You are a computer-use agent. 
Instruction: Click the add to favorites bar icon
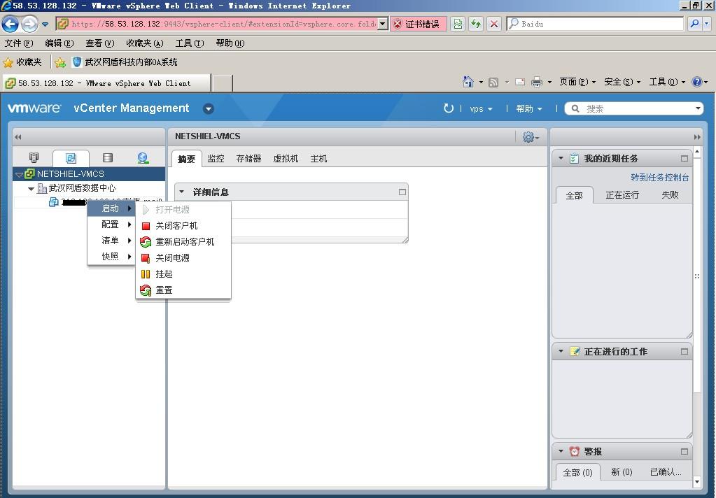click(59, 62)
